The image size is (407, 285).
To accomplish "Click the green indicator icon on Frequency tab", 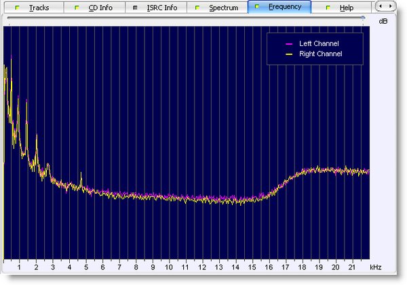I will tap(257, 7).
